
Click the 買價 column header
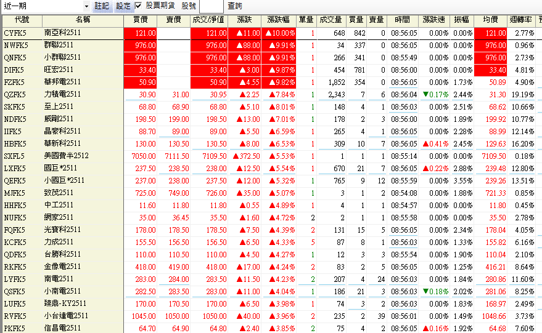(x=141, y=20)
